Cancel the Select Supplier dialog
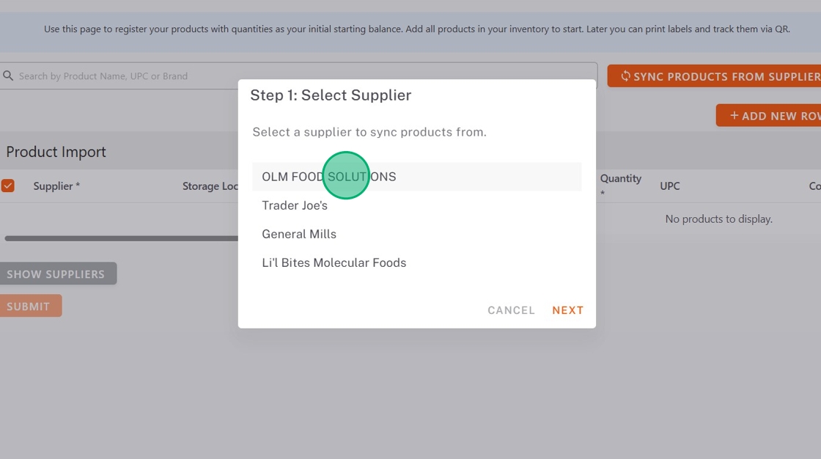Screen dimensions: 821x459 click(511, 310)
